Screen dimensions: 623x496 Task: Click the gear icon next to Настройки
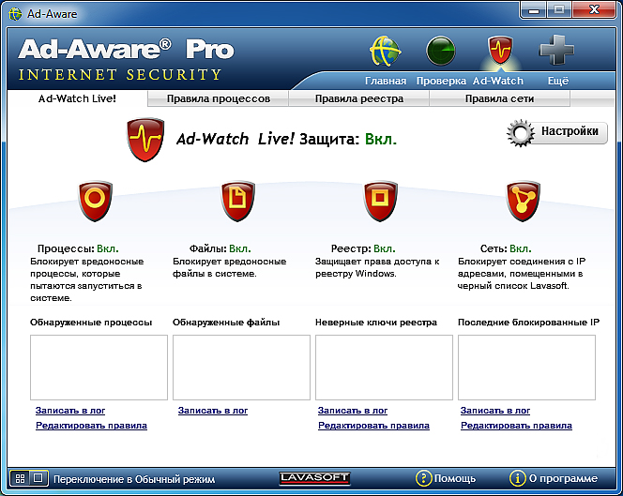pyautogui.click(x=521, y=133)
